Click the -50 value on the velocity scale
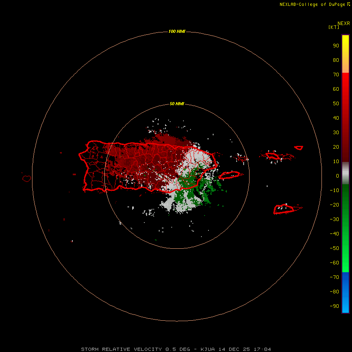Image resolution: width=352 pixels, height=352 pixels. [x=334, y=248]
